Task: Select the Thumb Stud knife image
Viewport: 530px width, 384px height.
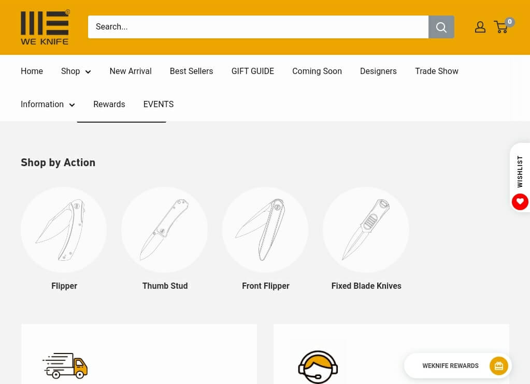Action: pos(165,230)
